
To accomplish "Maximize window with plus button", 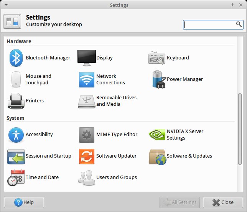I will 232,5.
